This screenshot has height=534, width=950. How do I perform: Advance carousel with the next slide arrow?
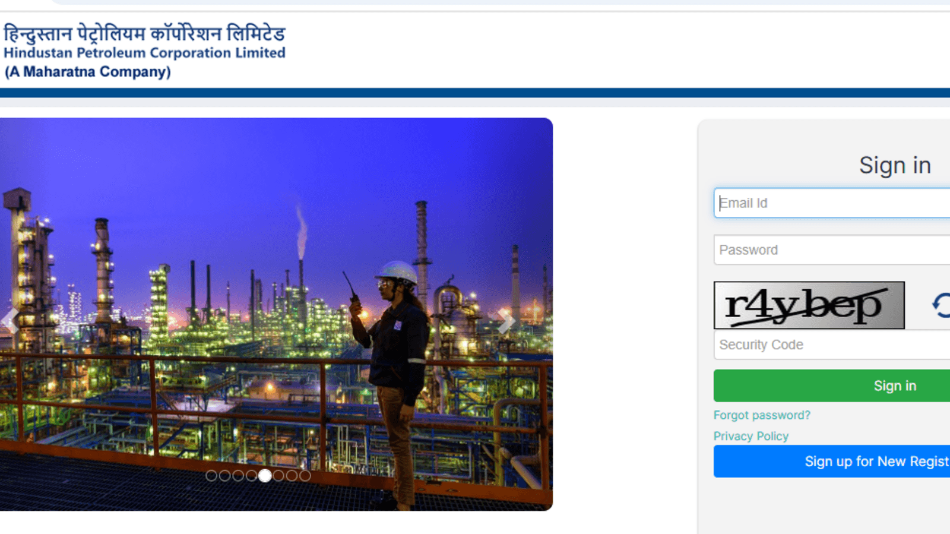pyautogui.click(x=505, y=321)
